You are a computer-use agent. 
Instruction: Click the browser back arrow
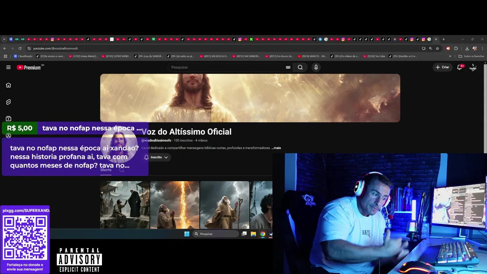tap(5, 48)
